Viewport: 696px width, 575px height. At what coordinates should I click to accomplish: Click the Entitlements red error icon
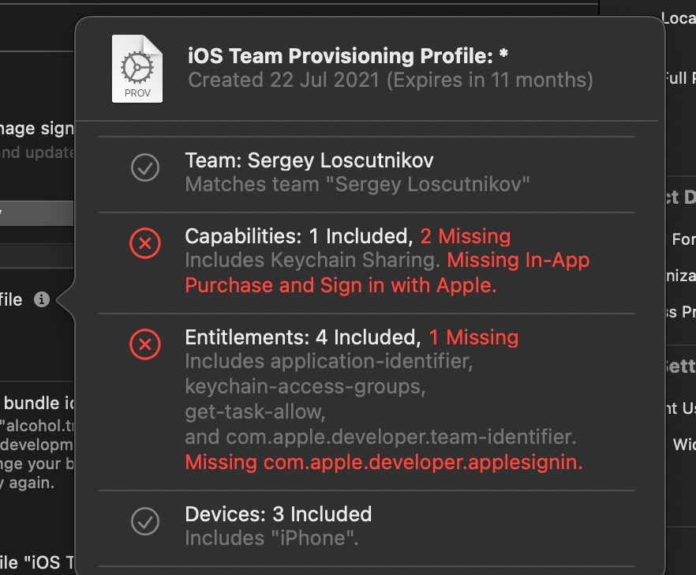145,344
